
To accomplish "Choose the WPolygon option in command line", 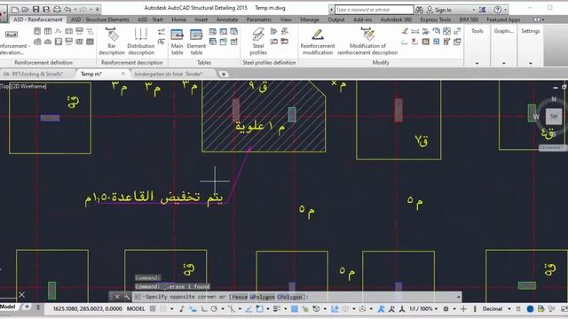I will click(262, 297).
